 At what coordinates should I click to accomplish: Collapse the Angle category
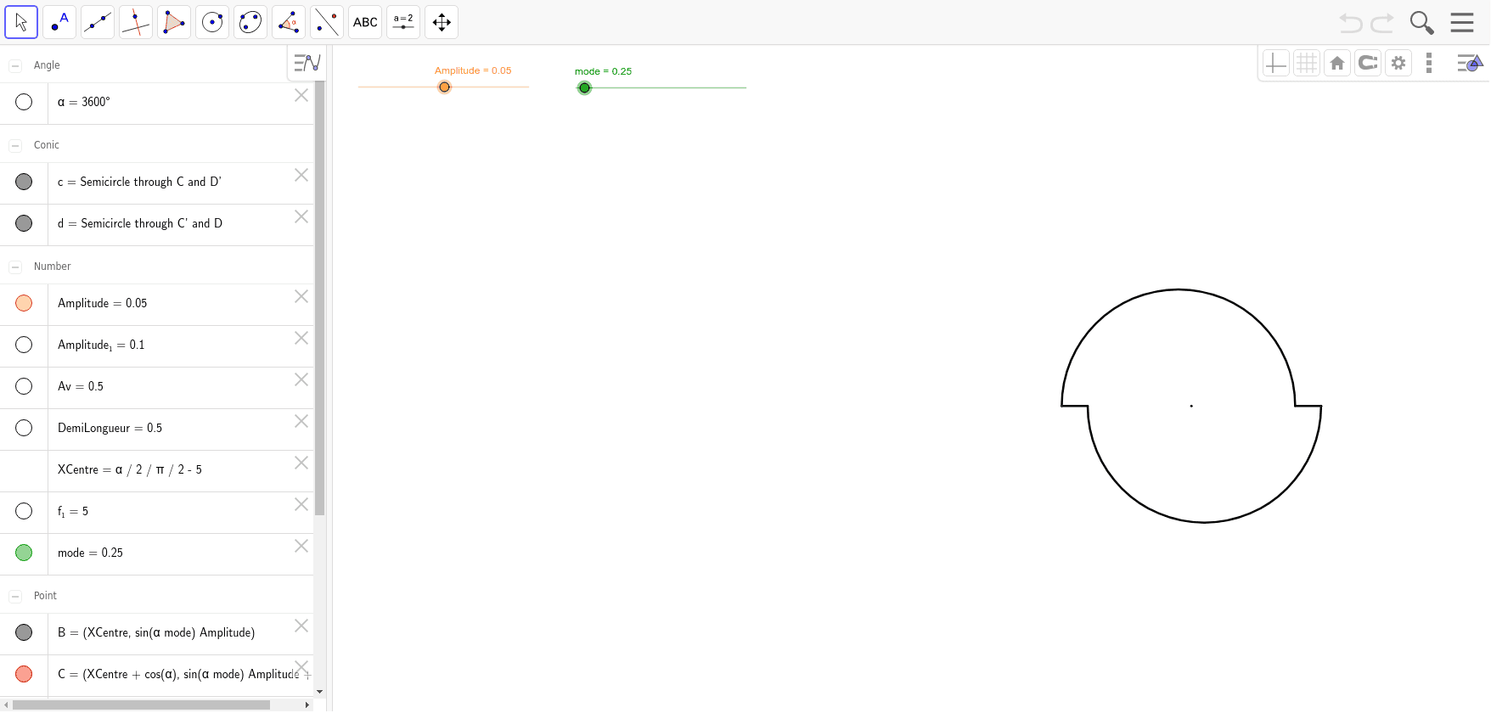[x=15, y=65]
